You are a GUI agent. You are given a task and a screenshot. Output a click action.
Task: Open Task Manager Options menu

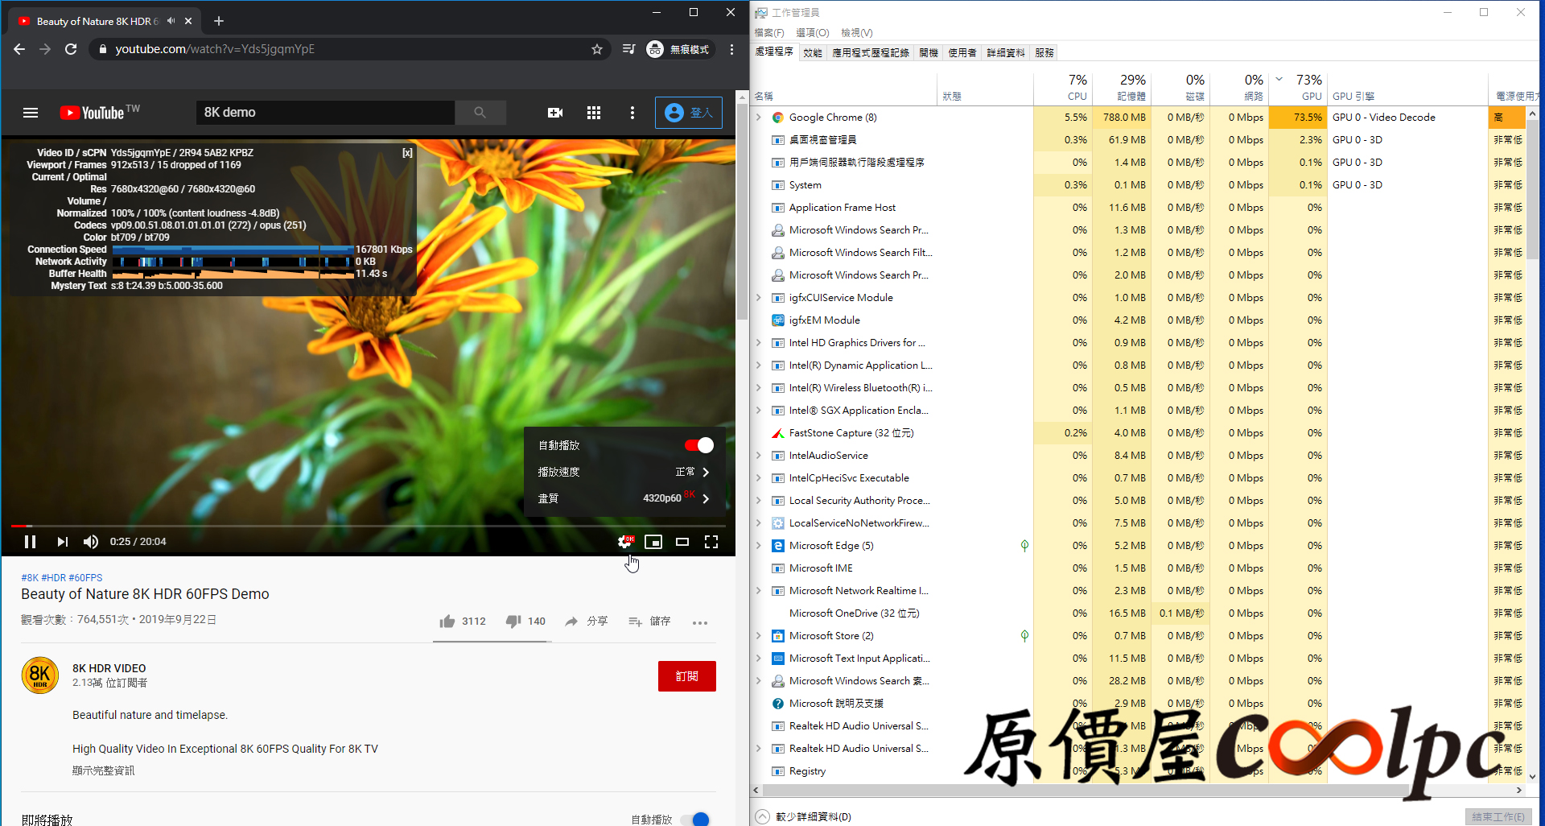[x=813, y=33]
